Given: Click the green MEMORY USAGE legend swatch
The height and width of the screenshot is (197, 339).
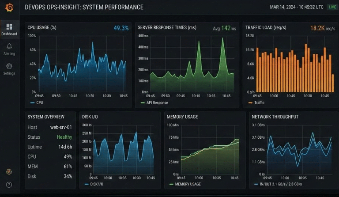Looking at the screenshot, I should [x=171, y=184].
